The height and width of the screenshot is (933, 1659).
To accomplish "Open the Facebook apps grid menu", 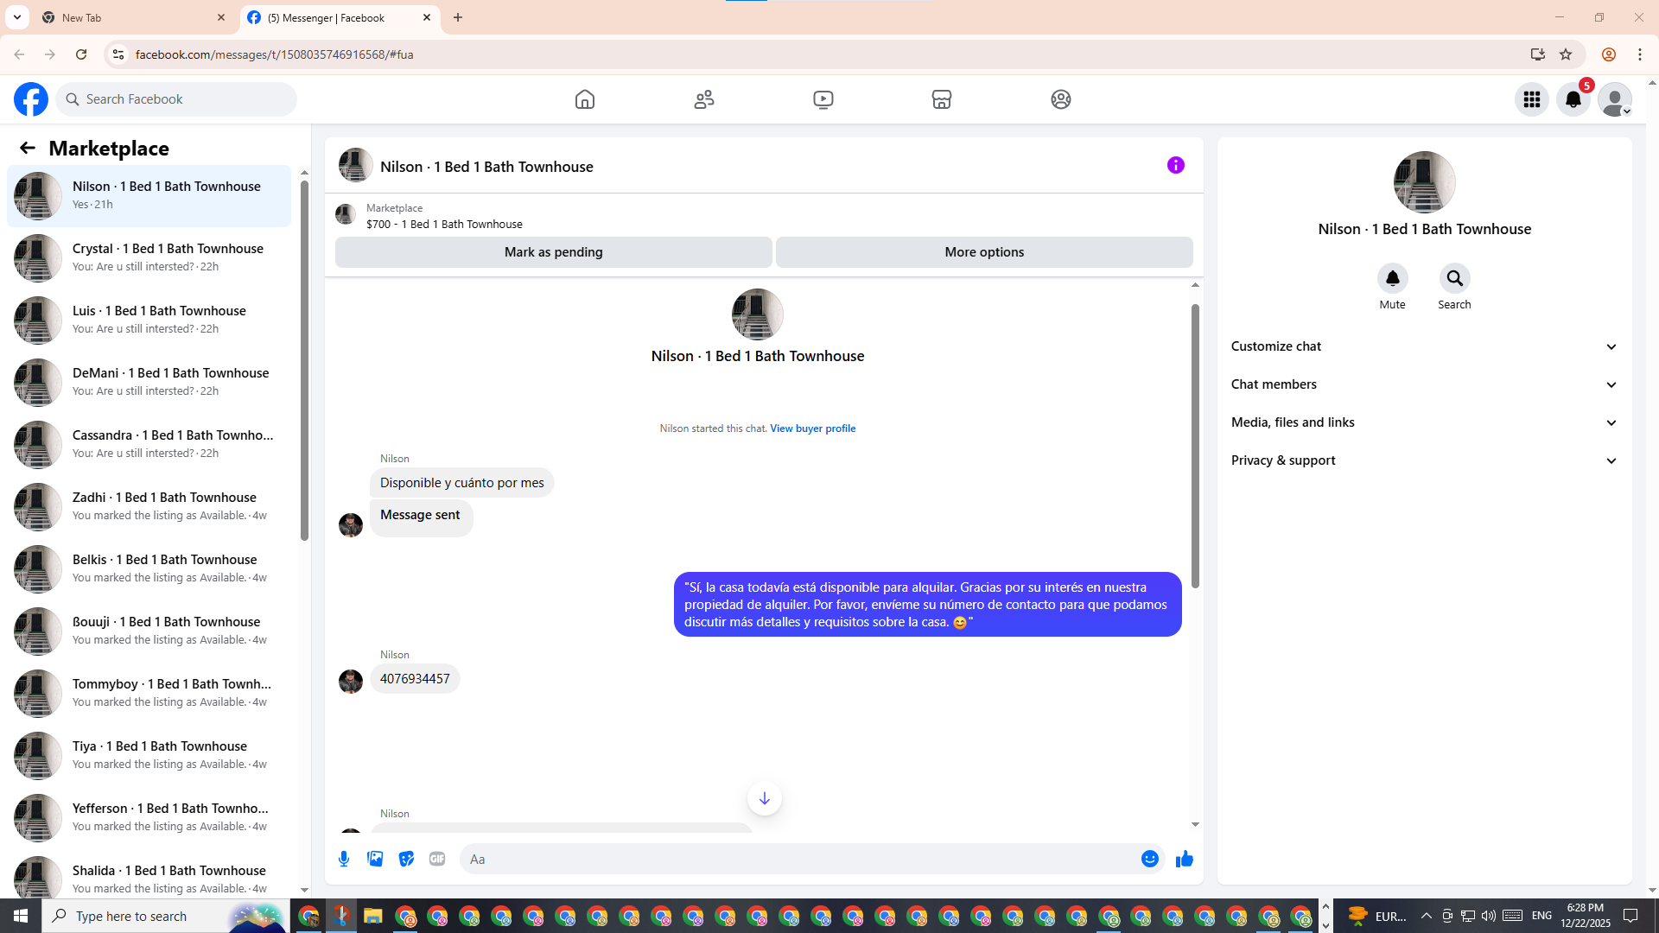I will click(x=1532, y=99).
